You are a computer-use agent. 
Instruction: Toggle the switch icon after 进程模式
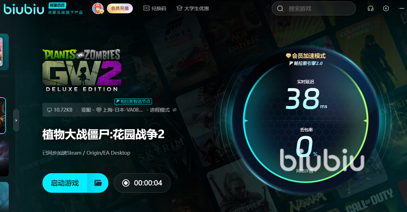(175, 110)
